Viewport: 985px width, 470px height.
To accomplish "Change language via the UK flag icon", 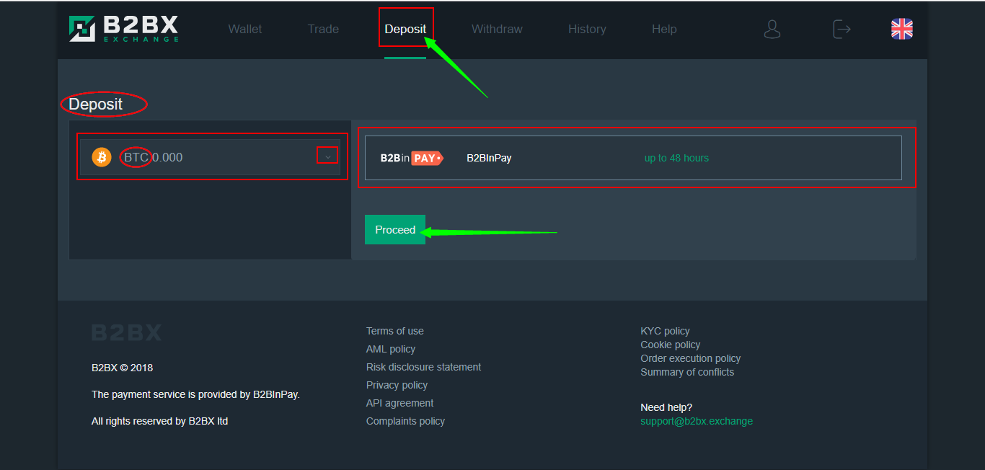I will point(902,29).
